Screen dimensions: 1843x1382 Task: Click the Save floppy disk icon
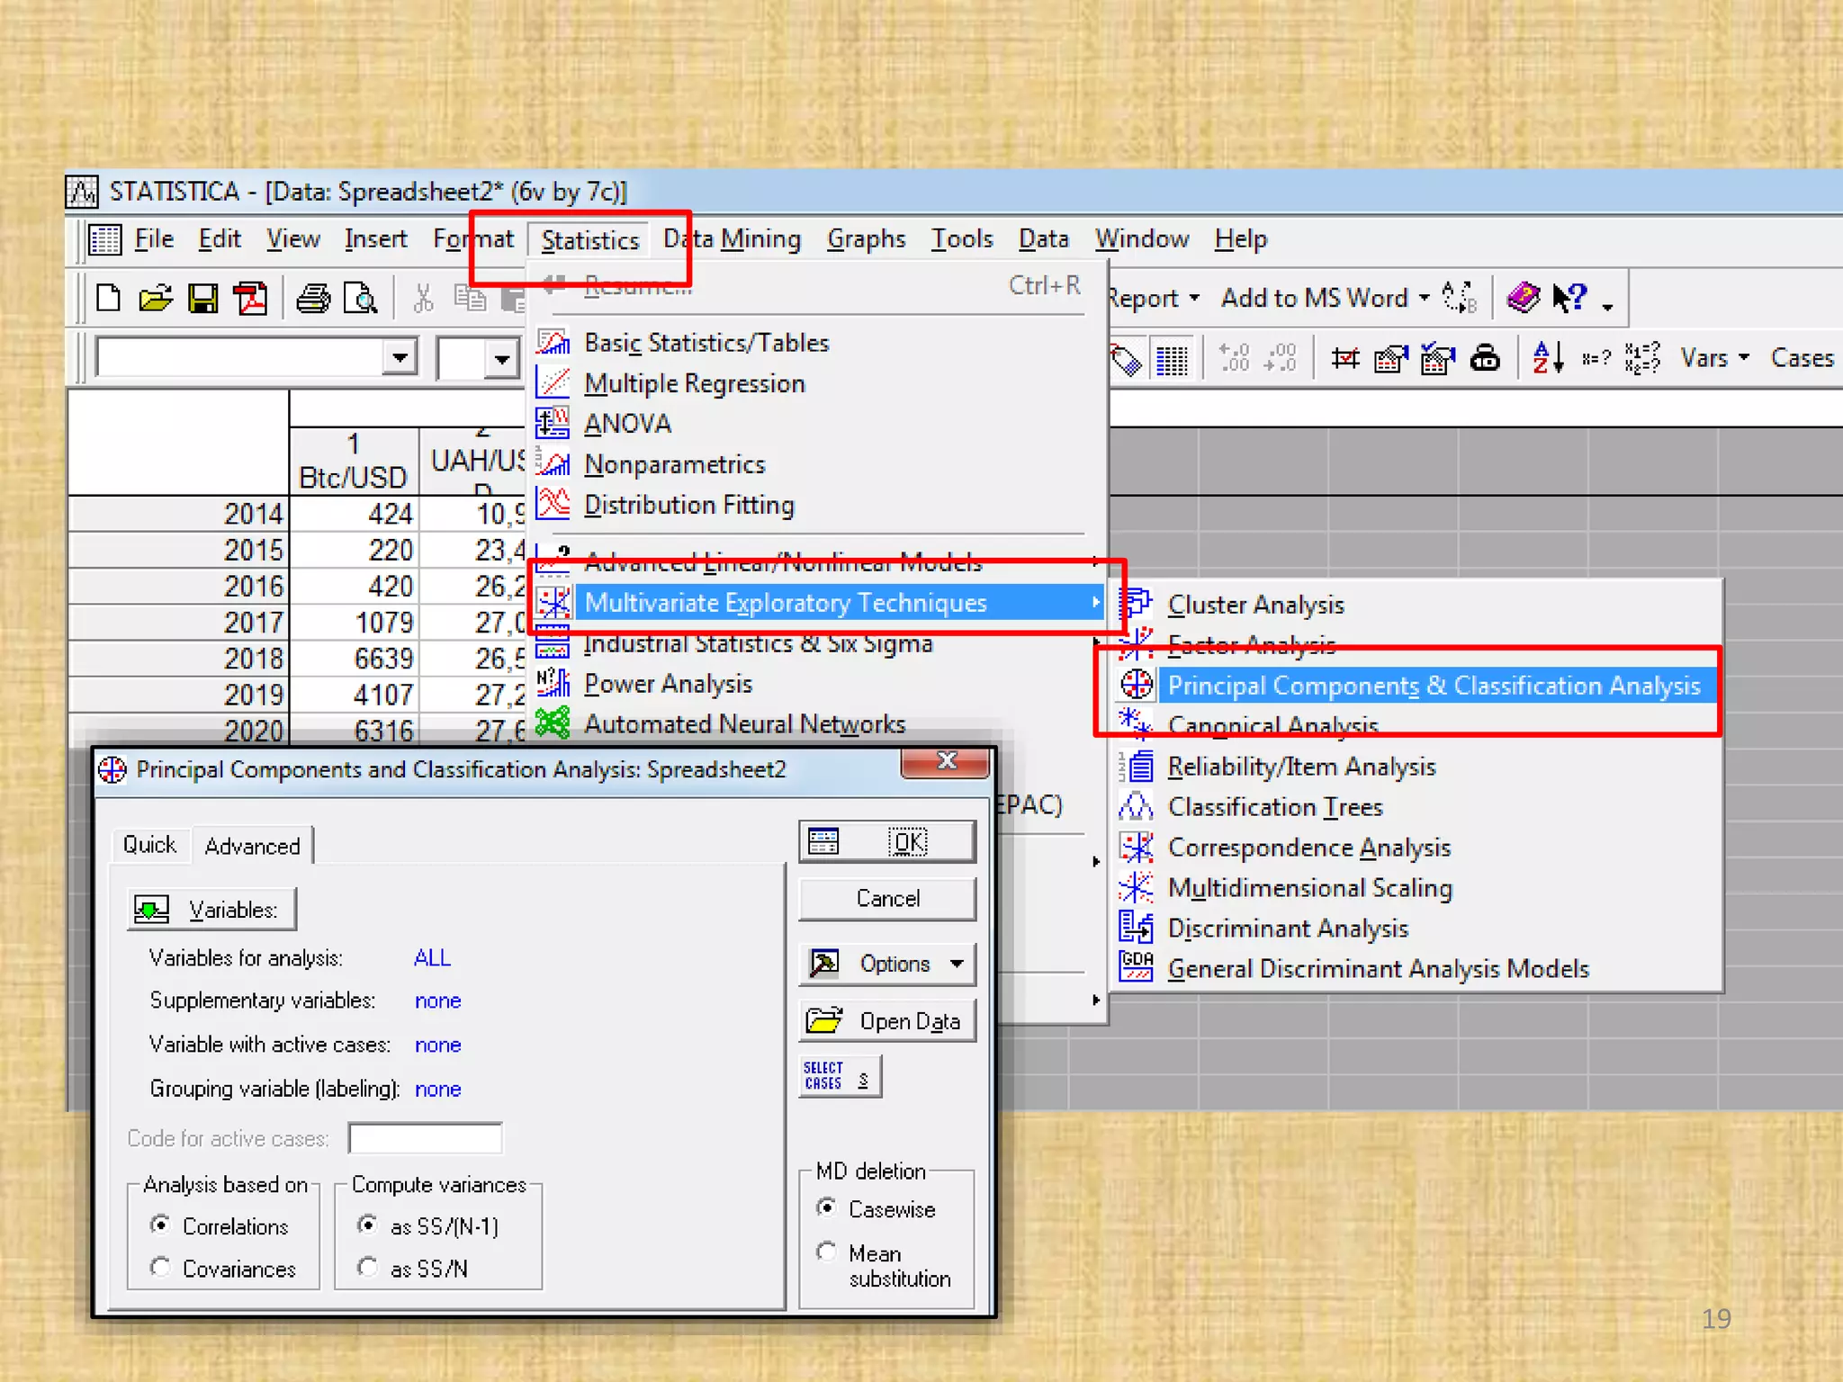(202, 298)
